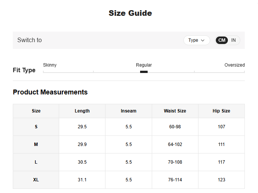This screenshot has width=258, height=193.
Task: Click the Switch to label
Action: point(29,40)
